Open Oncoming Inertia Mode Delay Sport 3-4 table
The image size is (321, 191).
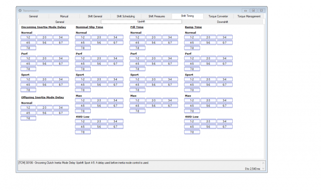[x=61, y=79]
